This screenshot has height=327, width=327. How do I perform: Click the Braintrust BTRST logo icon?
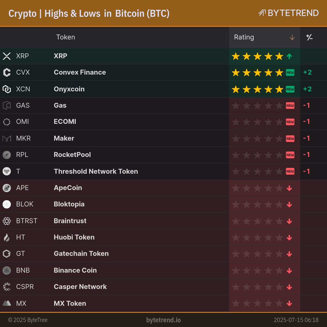7,221
